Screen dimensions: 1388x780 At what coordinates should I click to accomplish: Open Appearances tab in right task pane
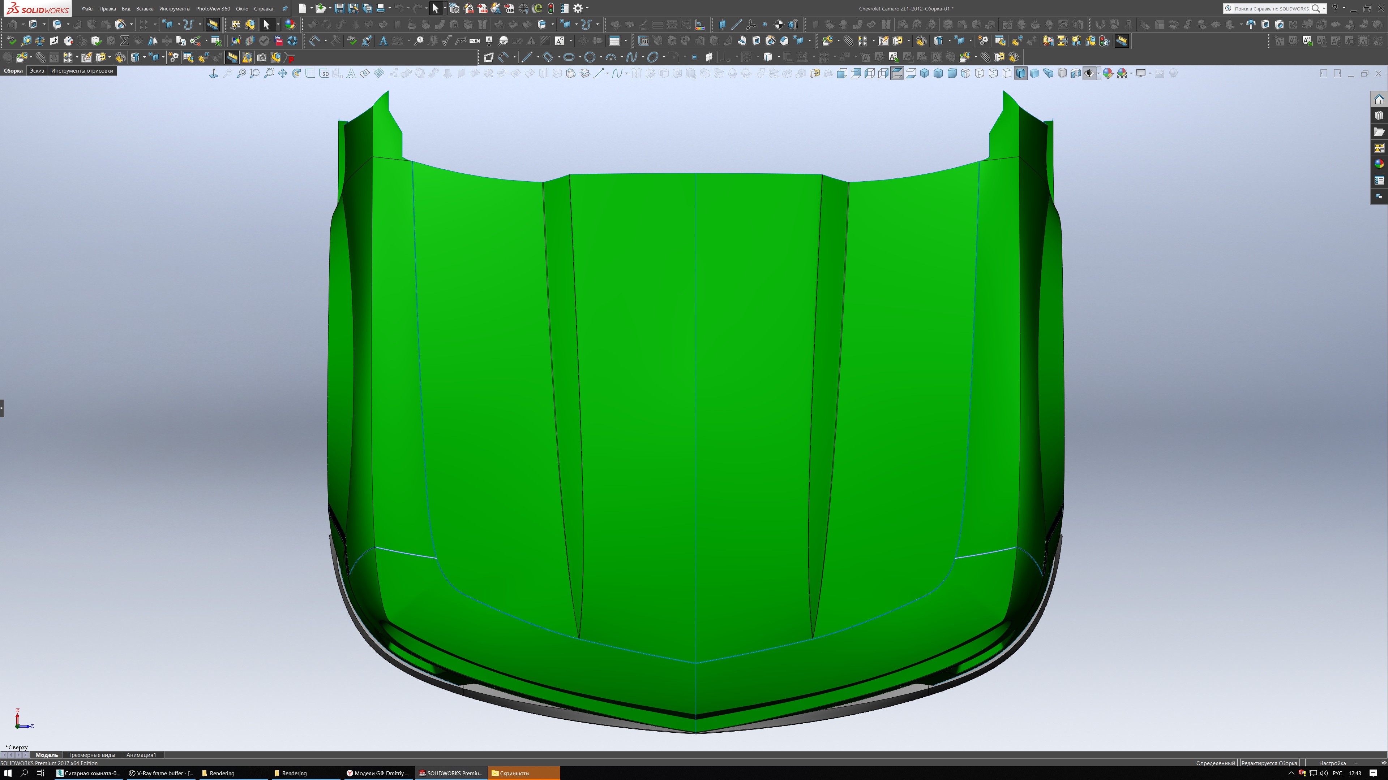point(1379,164)
